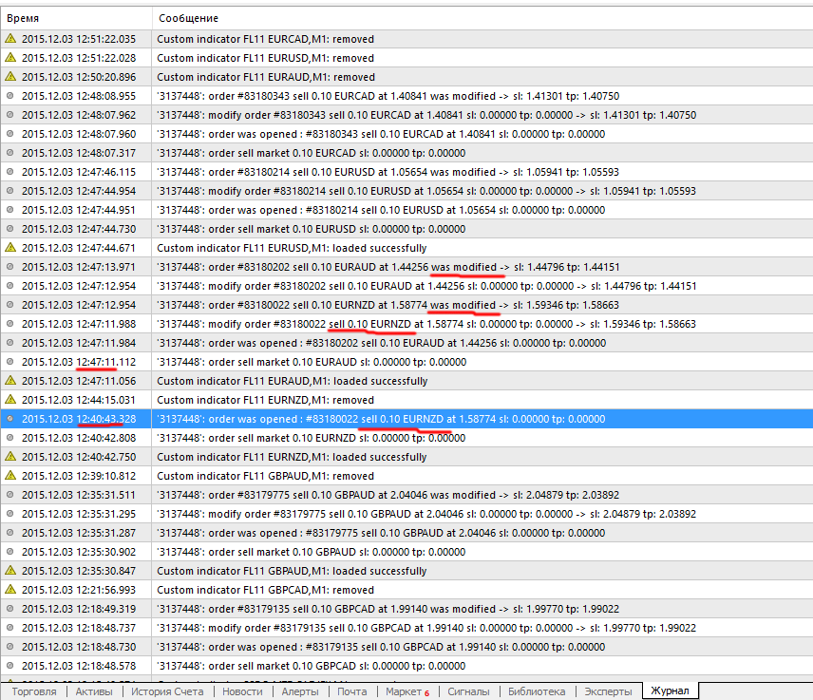813x700 pixels.
Task: Open the История Счета tab
Action: point(167,691)
